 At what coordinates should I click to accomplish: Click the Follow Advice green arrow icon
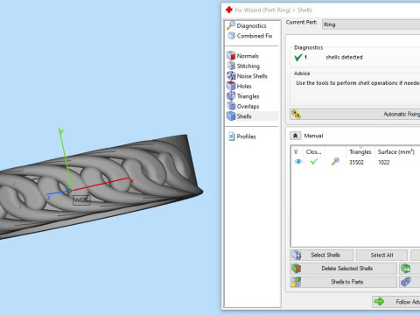[379, 301]
